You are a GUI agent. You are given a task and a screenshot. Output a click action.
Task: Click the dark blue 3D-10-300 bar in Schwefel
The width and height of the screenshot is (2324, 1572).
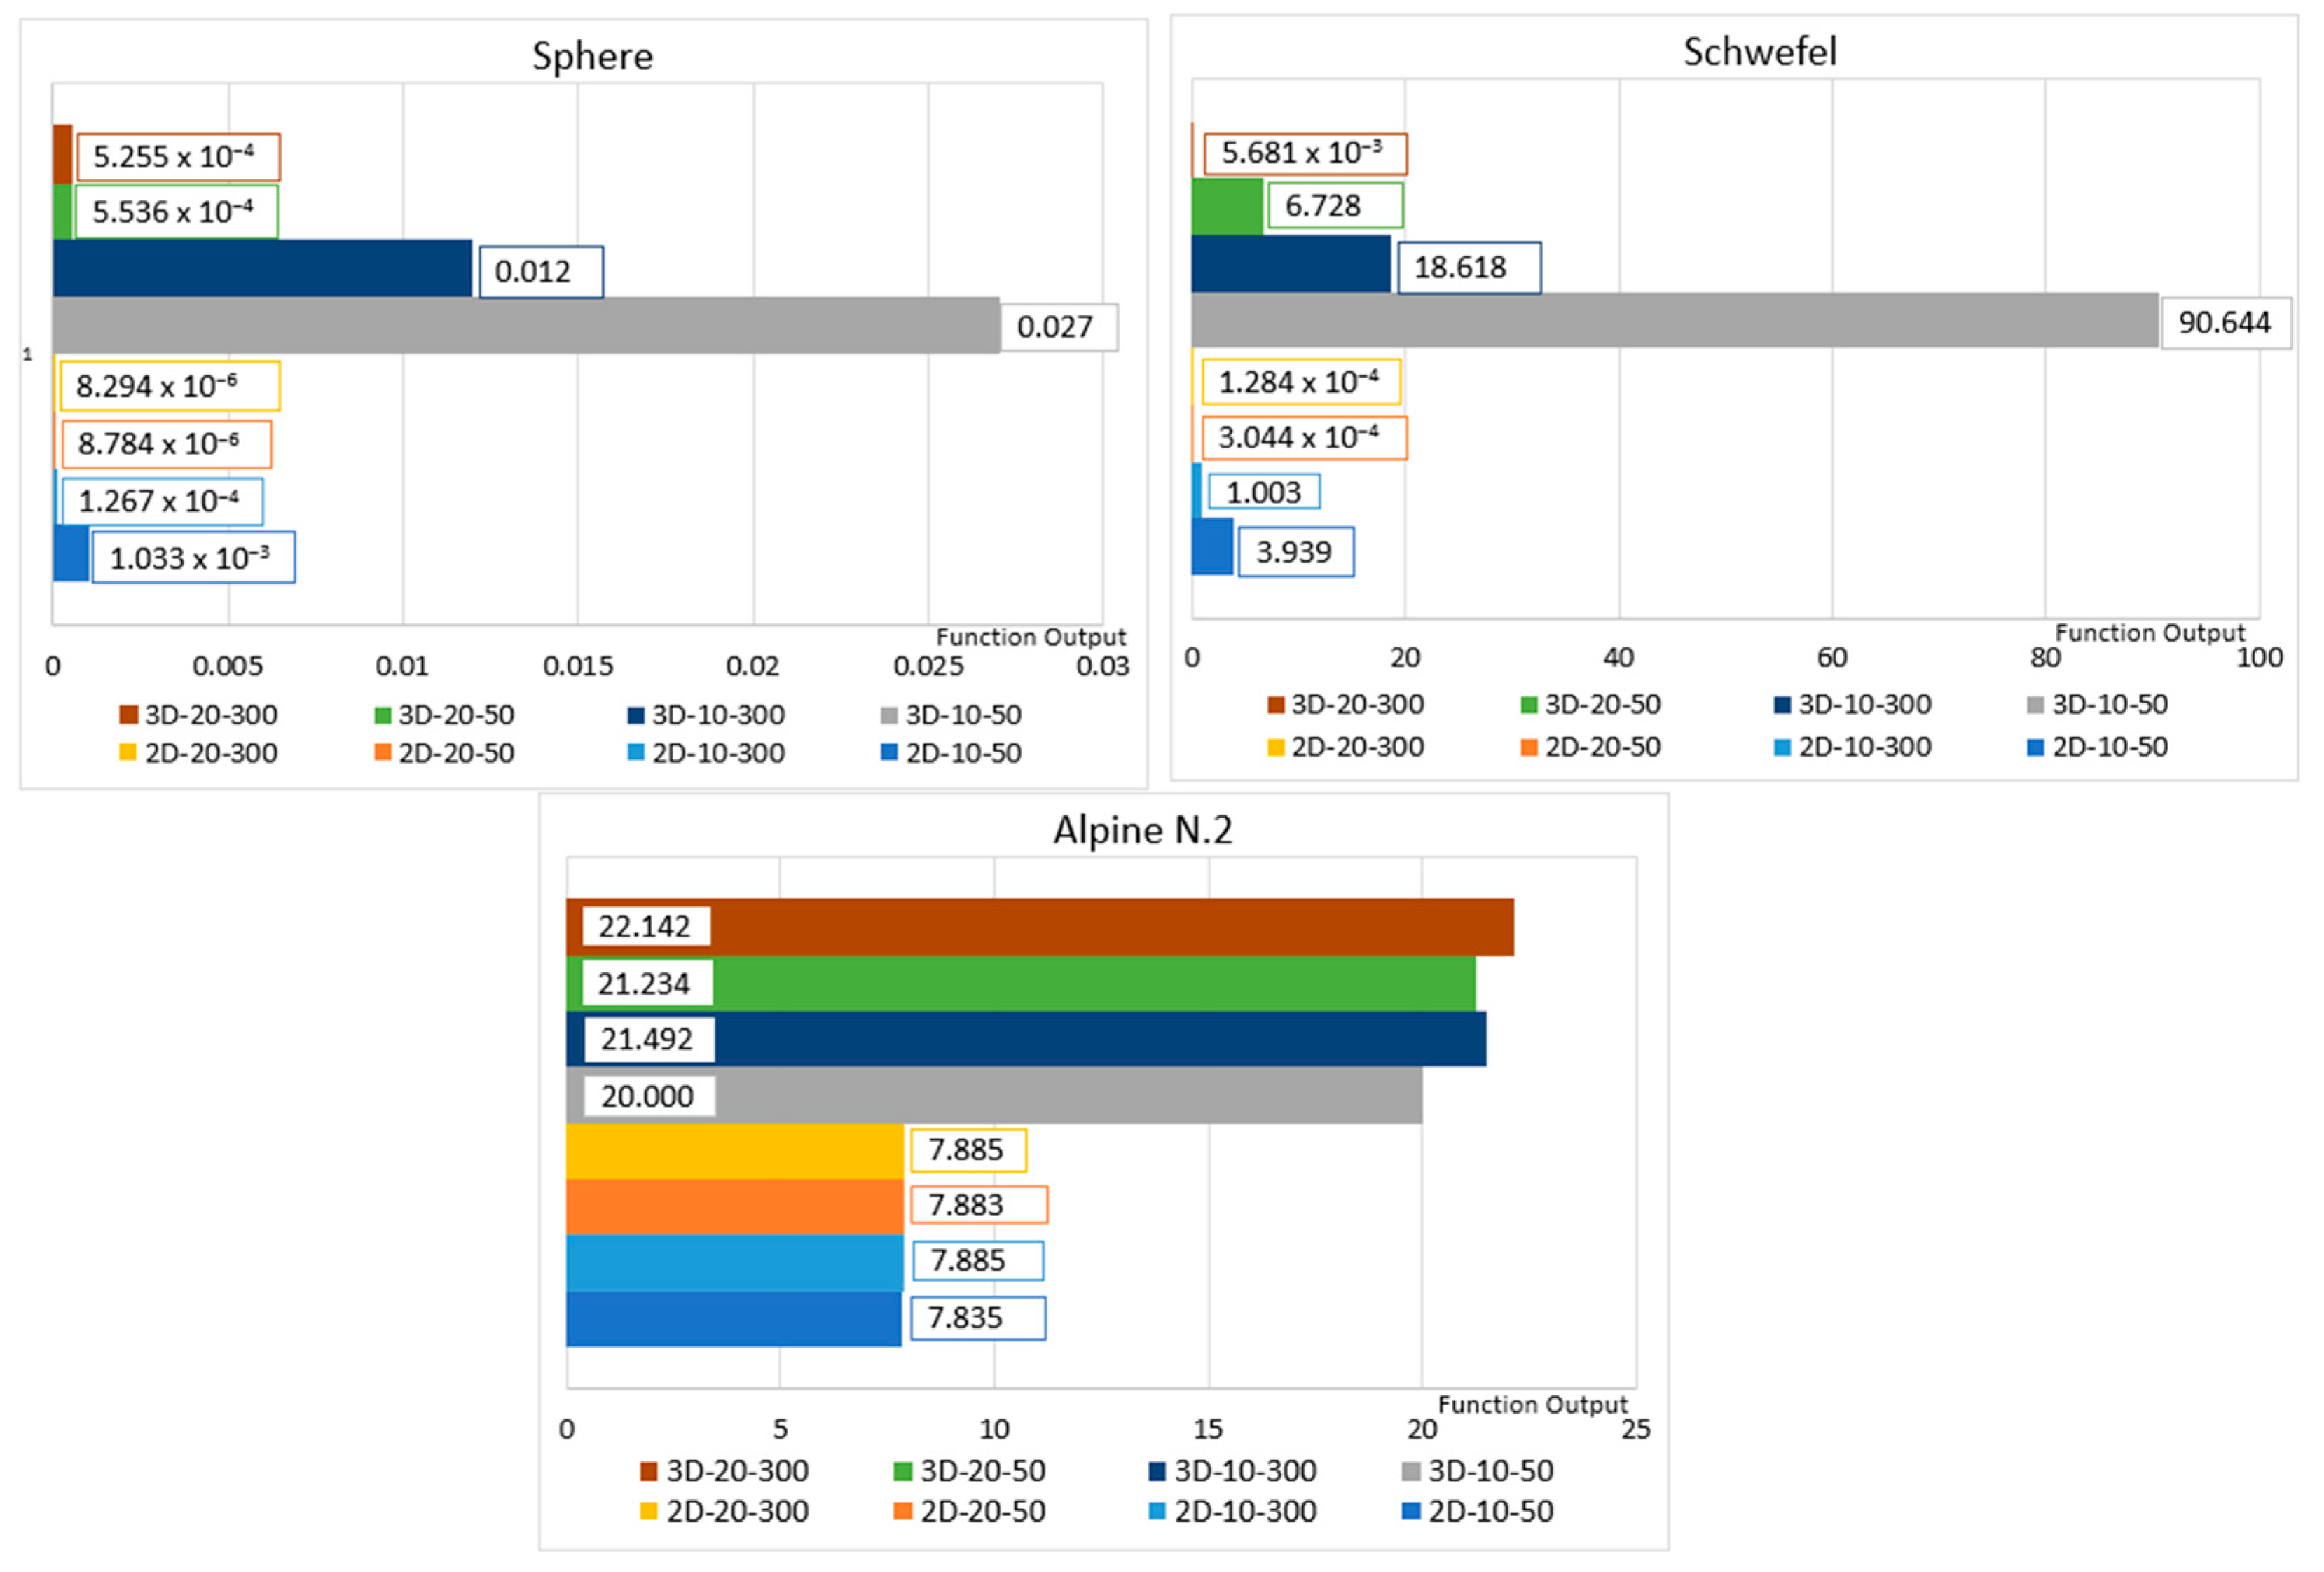(1290, 264)
